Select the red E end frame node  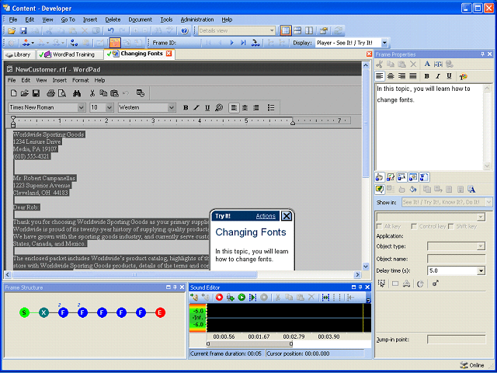click(x=161, y=312)
